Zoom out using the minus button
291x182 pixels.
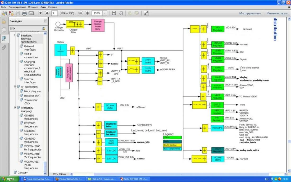point(81,13)
